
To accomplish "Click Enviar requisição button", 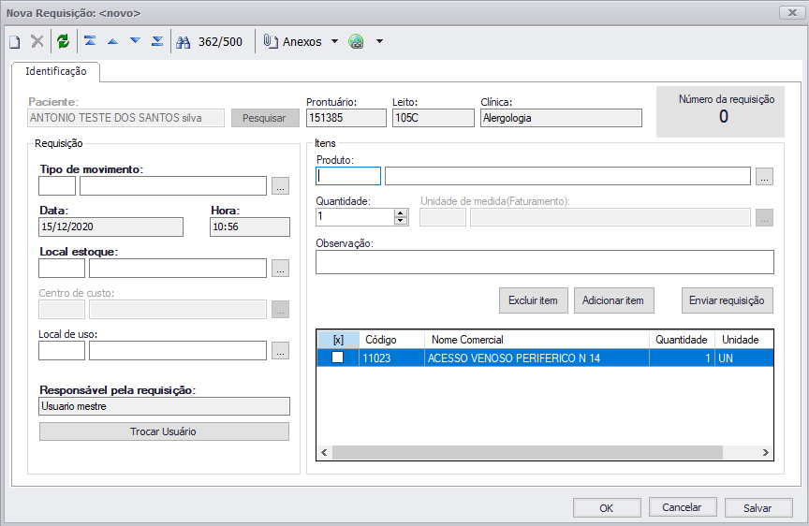I will pos(727,300).
